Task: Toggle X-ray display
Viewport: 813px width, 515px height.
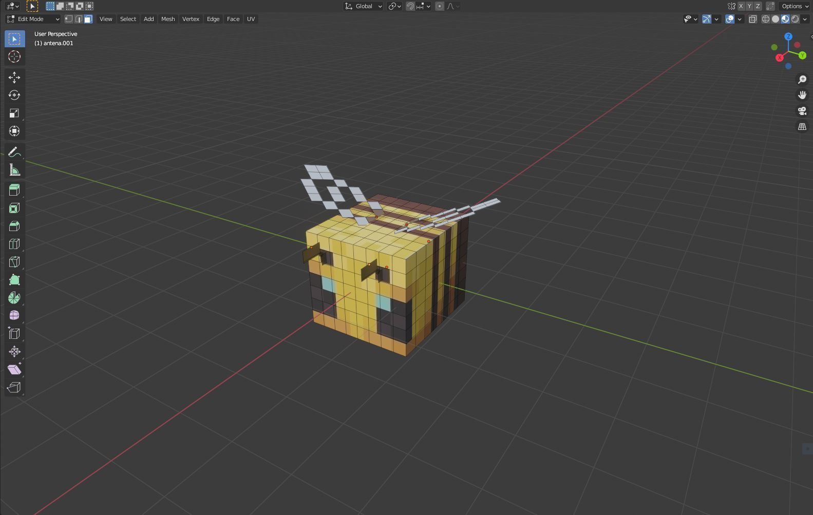Action: 752,19
